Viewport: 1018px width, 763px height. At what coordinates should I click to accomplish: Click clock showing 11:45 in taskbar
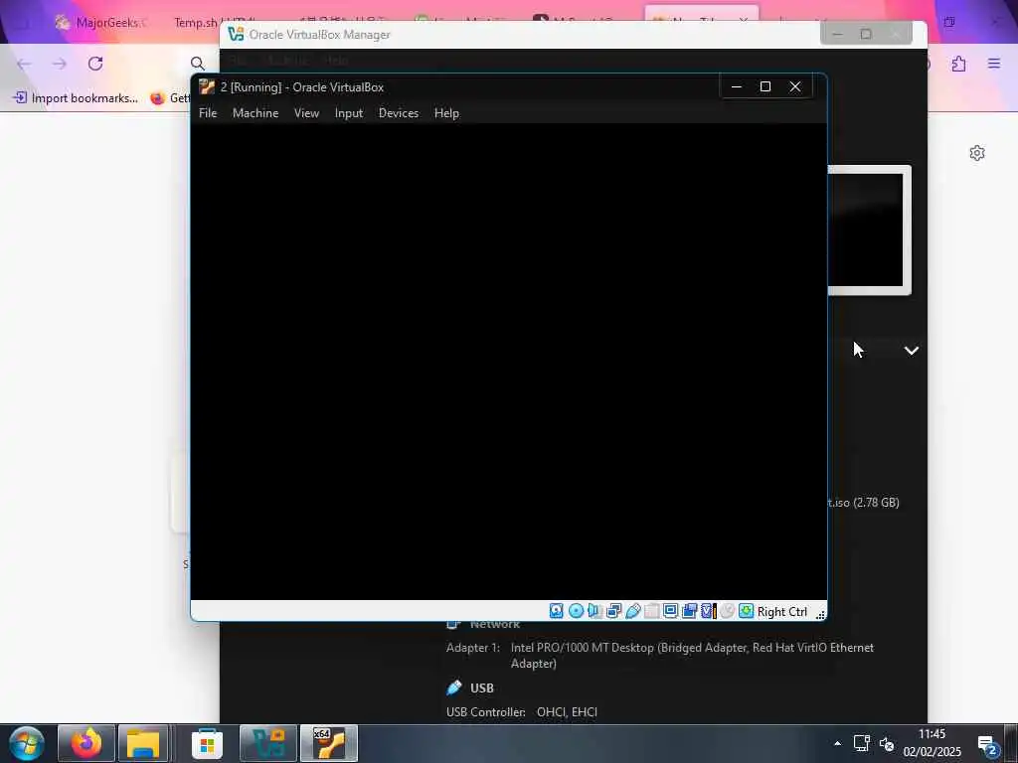coord(933,734)
